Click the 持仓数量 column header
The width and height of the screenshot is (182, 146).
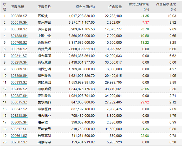115,7
